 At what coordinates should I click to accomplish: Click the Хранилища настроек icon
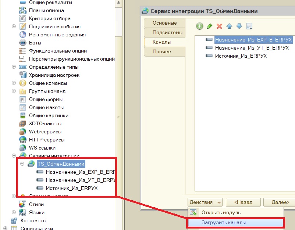tap(23, 75)
